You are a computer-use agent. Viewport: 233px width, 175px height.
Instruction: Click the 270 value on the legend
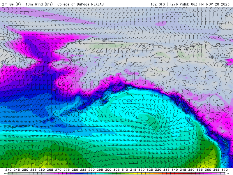pos(58,170)
